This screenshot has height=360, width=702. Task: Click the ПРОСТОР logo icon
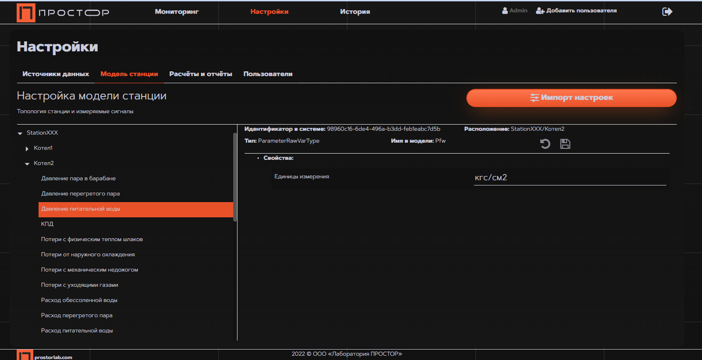coord(26,13)
